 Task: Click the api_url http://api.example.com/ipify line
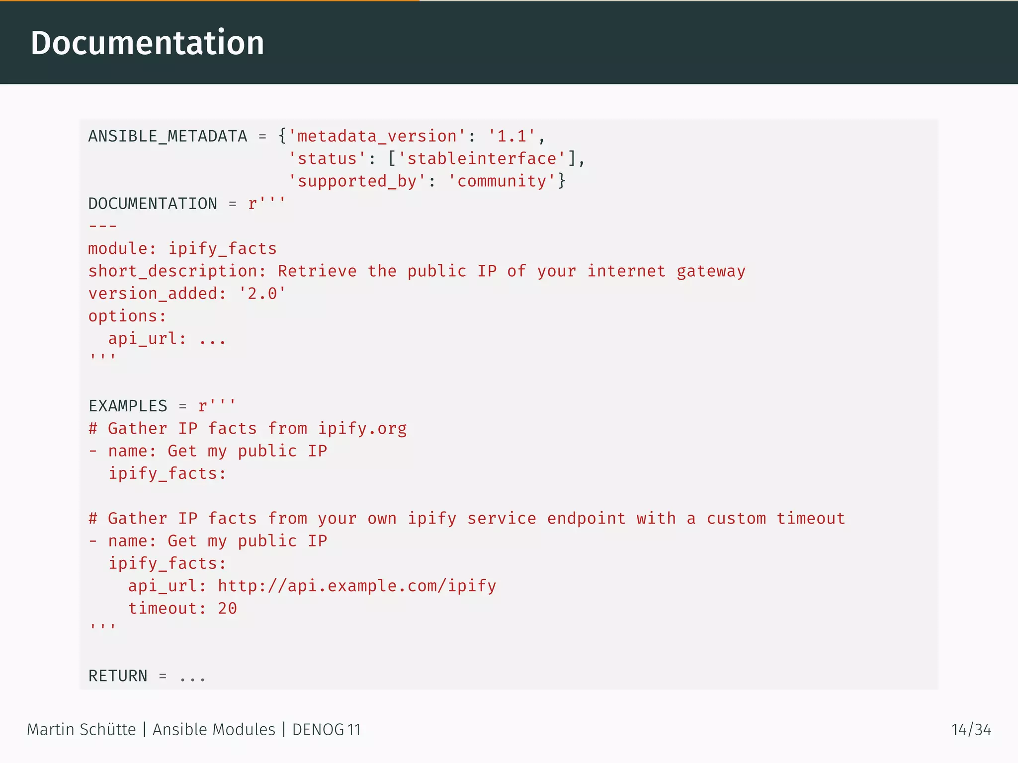(x=312, y=586)
